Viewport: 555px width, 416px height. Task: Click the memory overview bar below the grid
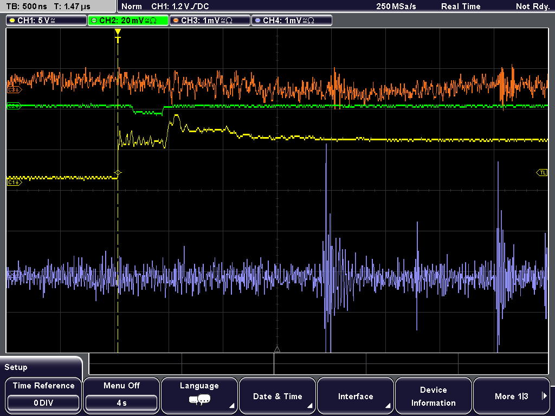(319, 364)
